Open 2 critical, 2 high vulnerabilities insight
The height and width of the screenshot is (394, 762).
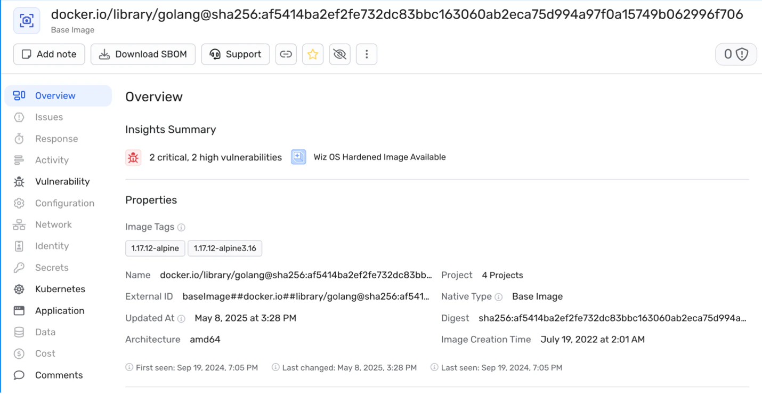tap(215, 157)
